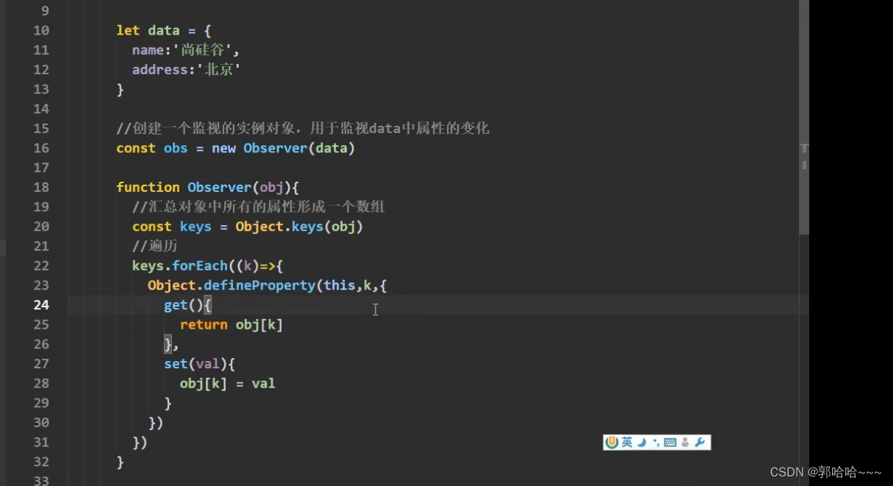This screenshot has width=893, height=486.
Task: Toggle the 英 language mode indicator
Action: pyautogui.click(x=627, y=442)
